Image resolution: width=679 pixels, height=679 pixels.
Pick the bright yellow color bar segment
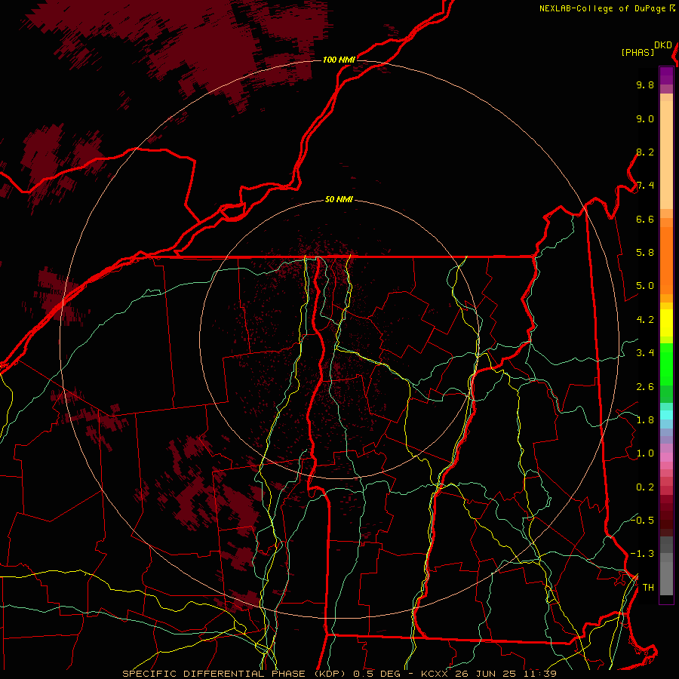pyautogui.click(x=666, y=323)
